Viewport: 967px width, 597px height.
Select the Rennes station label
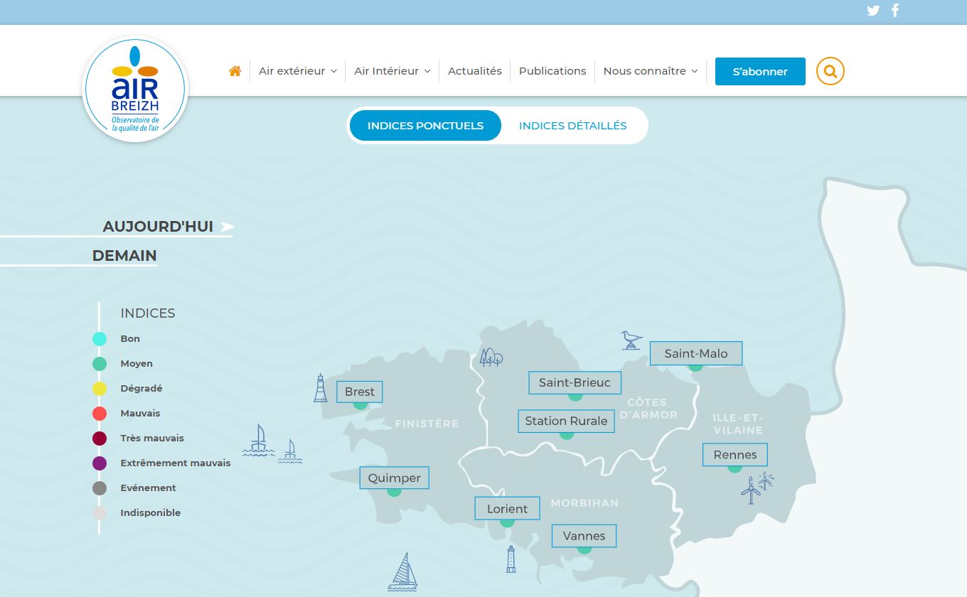tap(734, 455)
